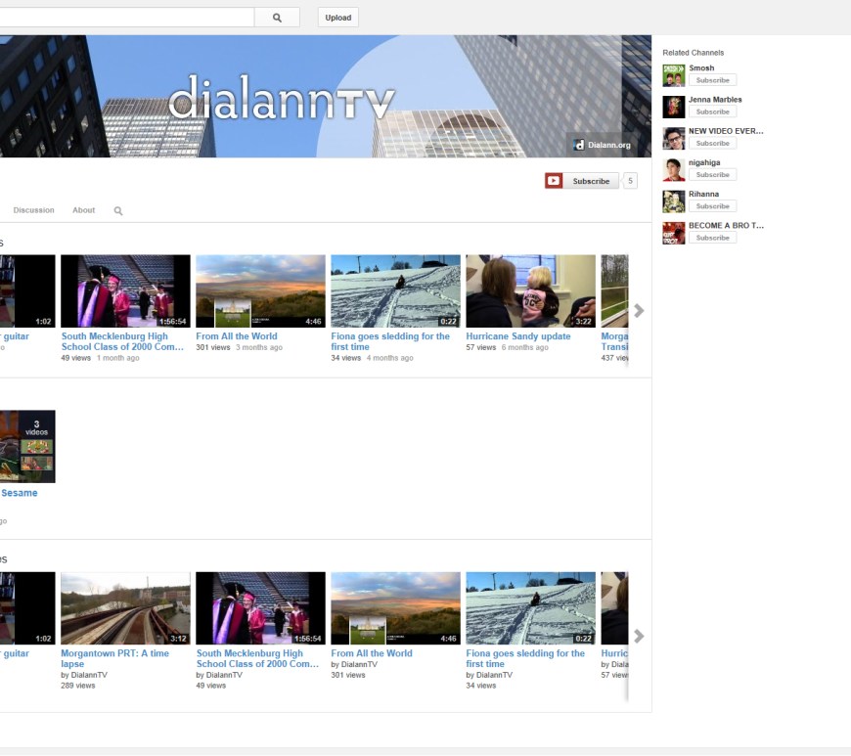The width and height of the screenshot is (851, 756).
Task: Open the Morgantown PRT time lapse thumbnail
Action: click(125, 608)
